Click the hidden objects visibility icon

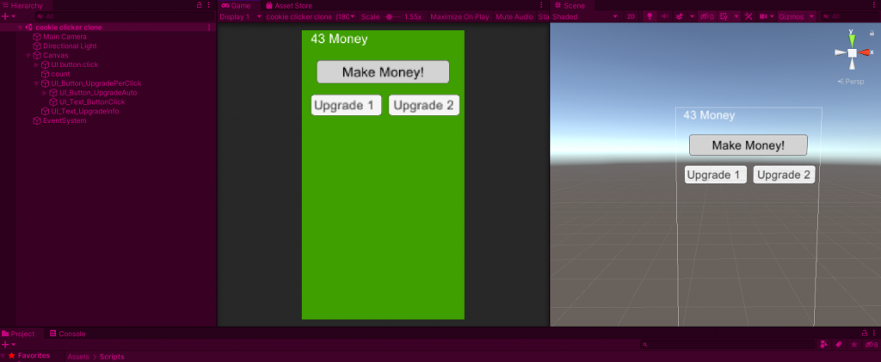pyautogui.click(x=705, y=16)
